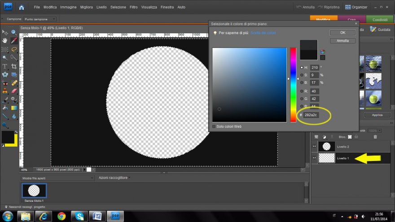Viewport: 395px width, 222px height.
Task: Select the Lasso tool
Action: pyautogui.click(x=14, y=49)
